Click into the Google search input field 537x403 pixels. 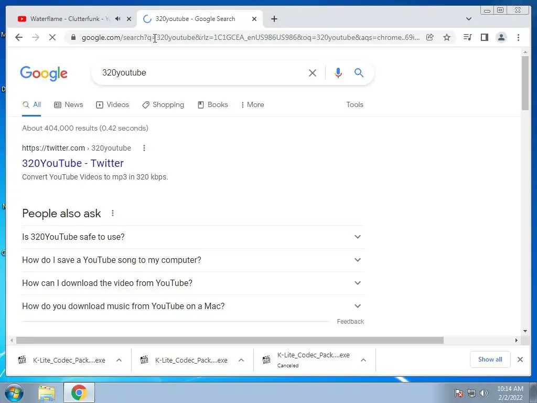pyautogui.click(x=202, y=72)
